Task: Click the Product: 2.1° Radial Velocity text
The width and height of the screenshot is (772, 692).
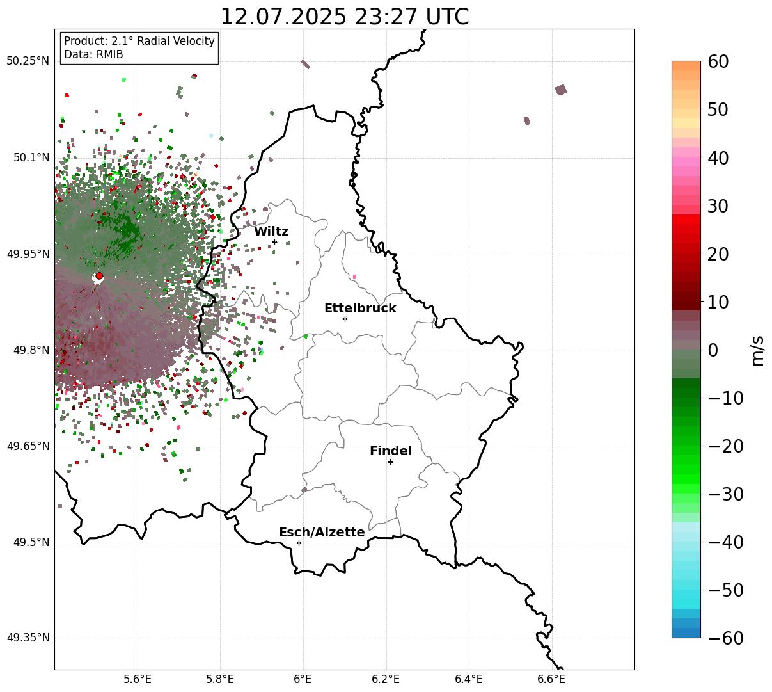Action: click(x=139, y=41)
